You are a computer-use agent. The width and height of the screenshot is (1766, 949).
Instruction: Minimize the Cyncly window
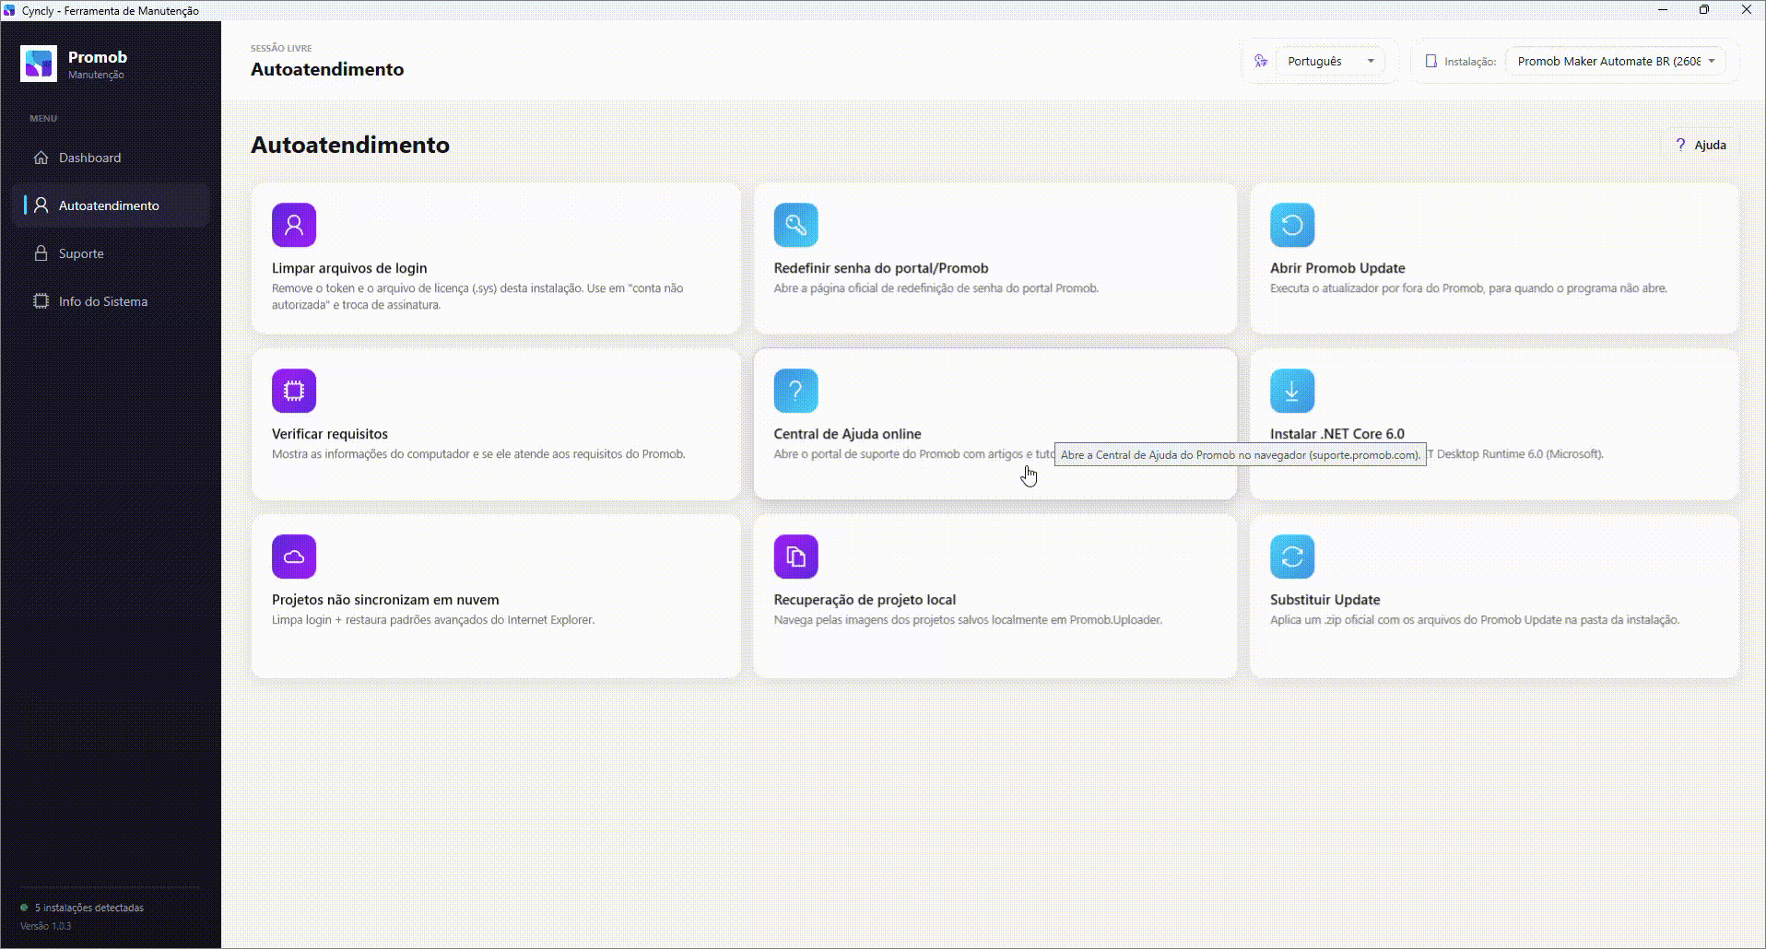pyautogui.click(x=1663, y=10)
